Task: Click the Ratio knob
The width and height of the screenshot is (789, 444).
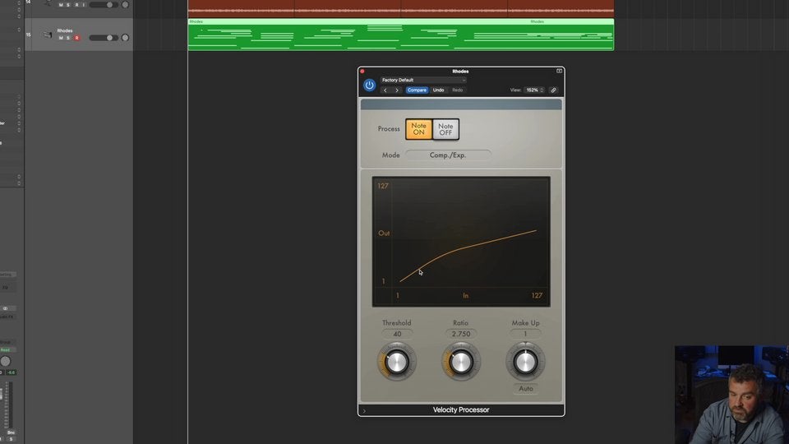Action: click(461, 362)
